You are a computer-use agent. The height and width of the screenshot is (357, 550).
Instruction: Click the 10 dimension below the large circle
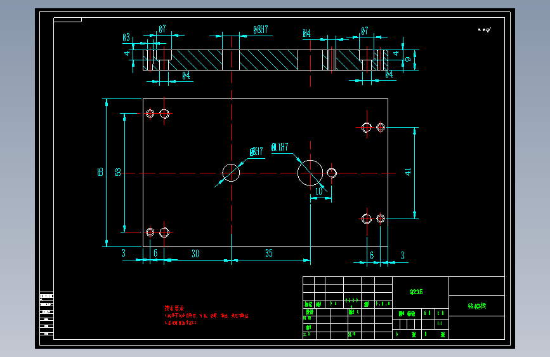(x=319, y=191)
